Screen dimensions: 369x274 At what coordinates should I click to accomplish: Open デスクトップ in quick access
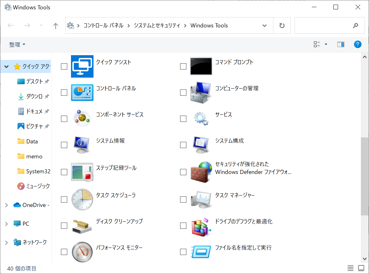33,81
